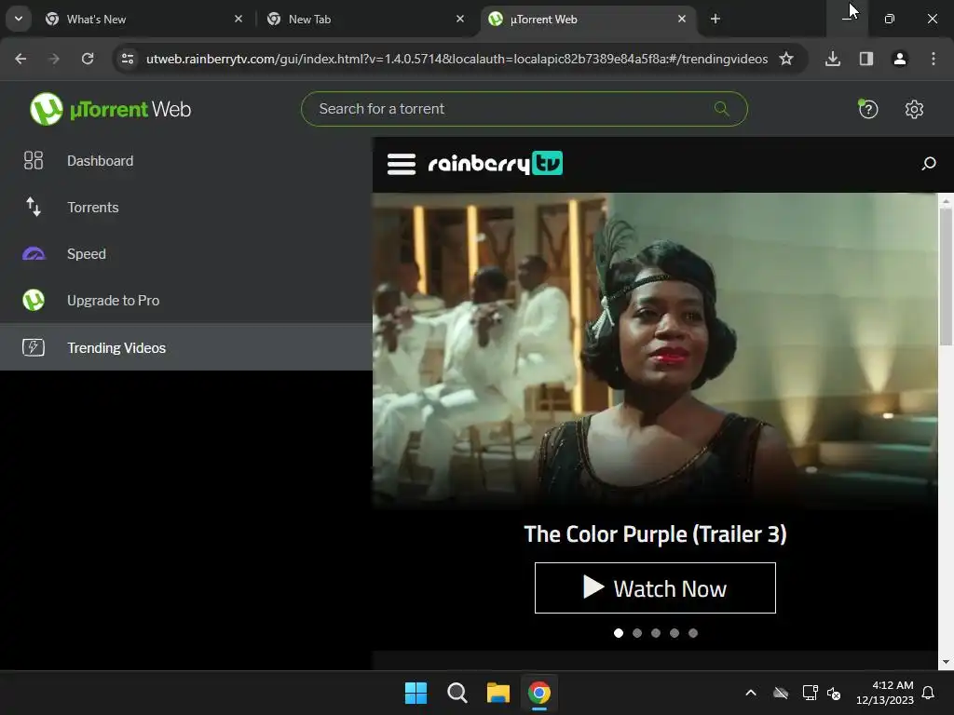The image size is (954, 715).
Task: Go back with the browser arrow
Action: click(x=20, y=59)
